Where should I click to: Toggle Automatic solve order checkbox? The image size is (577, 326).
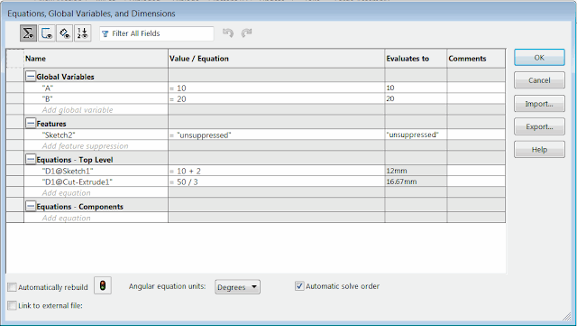click(x=299, y=285)
